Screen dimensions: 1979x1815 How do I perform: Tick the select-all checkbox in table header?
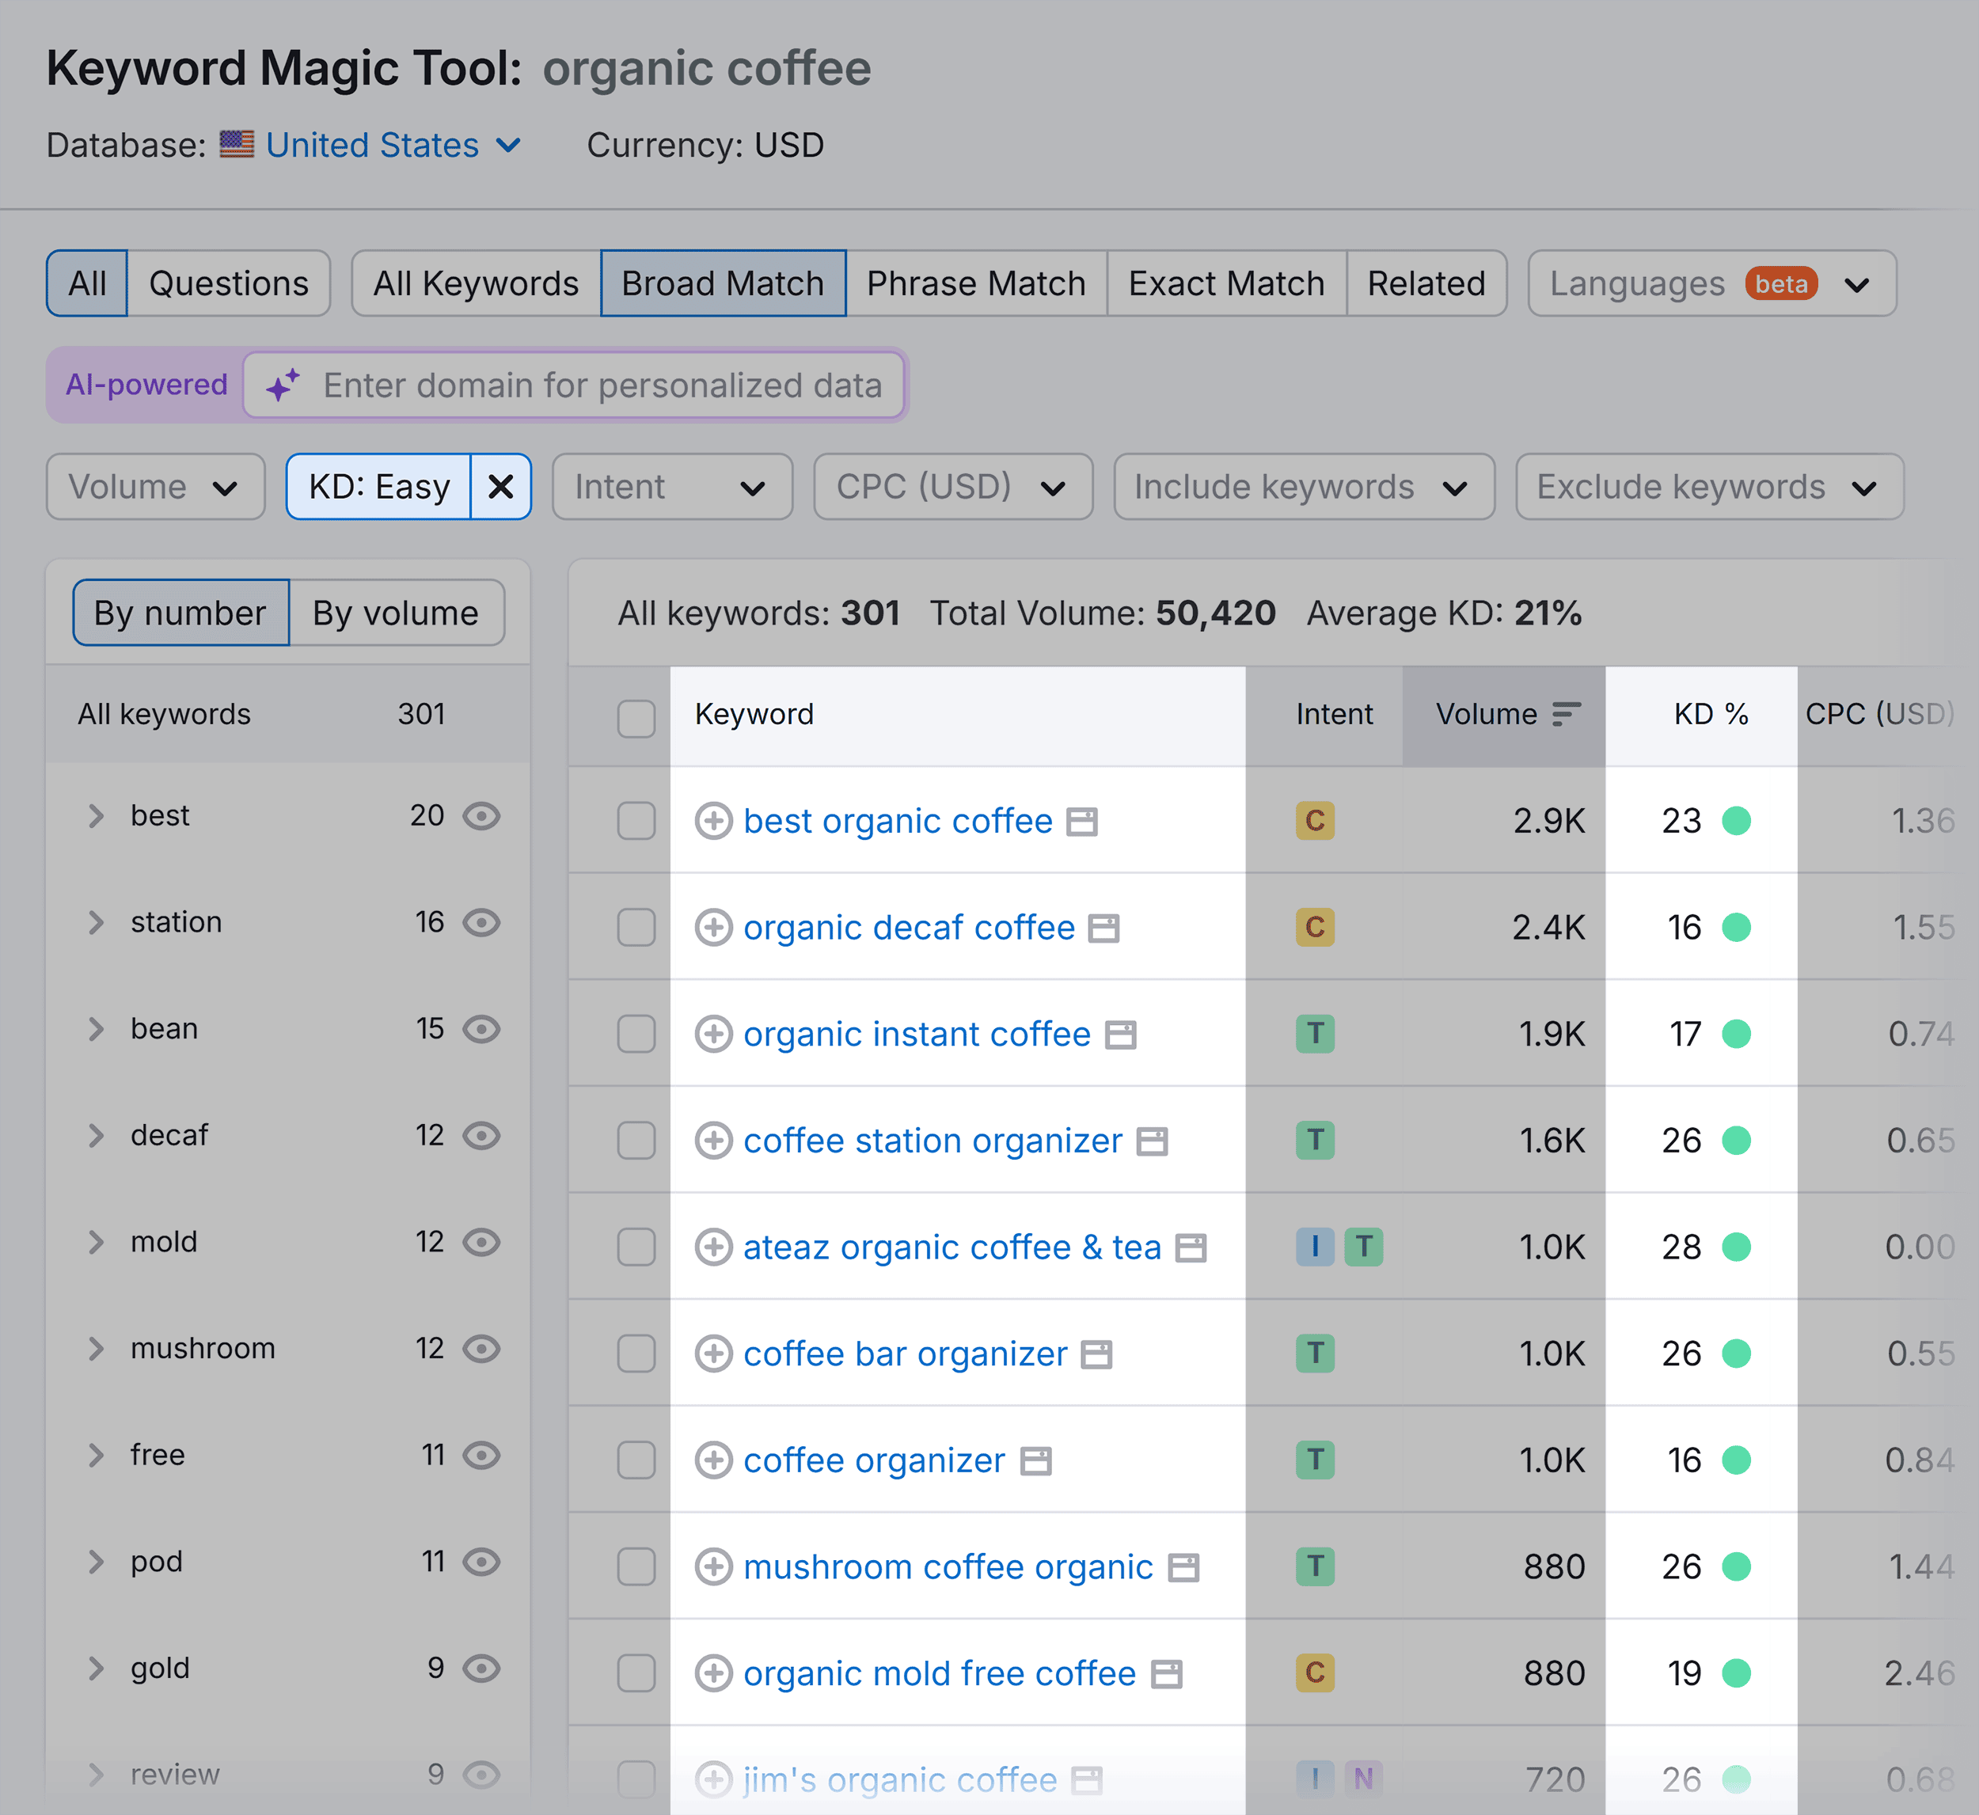[x=636, y=718]
